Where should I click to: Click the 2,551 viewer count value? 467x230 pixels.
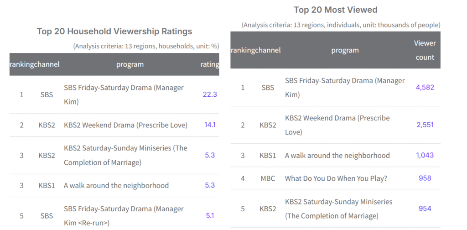[x=425, y=125]
